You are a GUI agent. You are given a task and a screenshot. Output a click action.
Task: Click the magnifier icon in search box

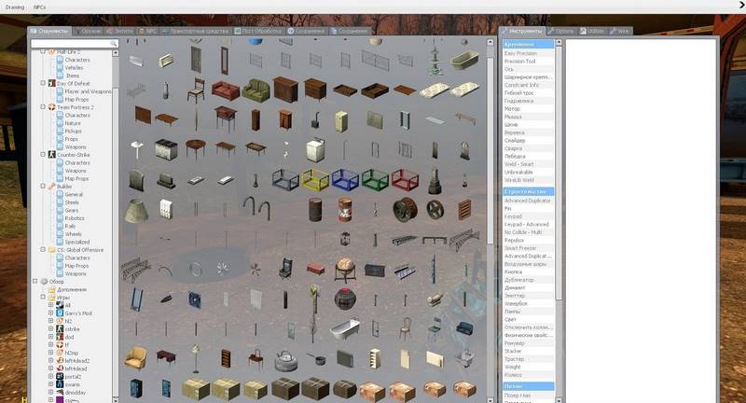tap(114, 43)
